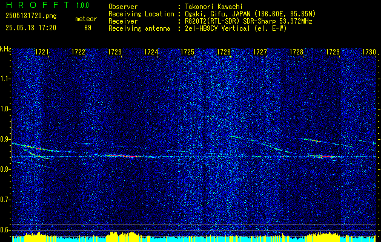Click the 1721 time axis label
381x242 pixels.
42,52
